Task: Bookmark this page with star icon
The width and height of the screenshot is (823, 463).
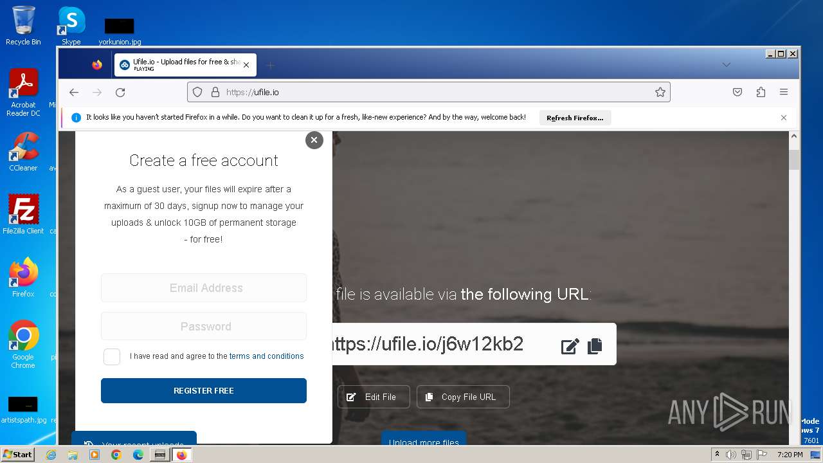Action: (x=660, y=92)
